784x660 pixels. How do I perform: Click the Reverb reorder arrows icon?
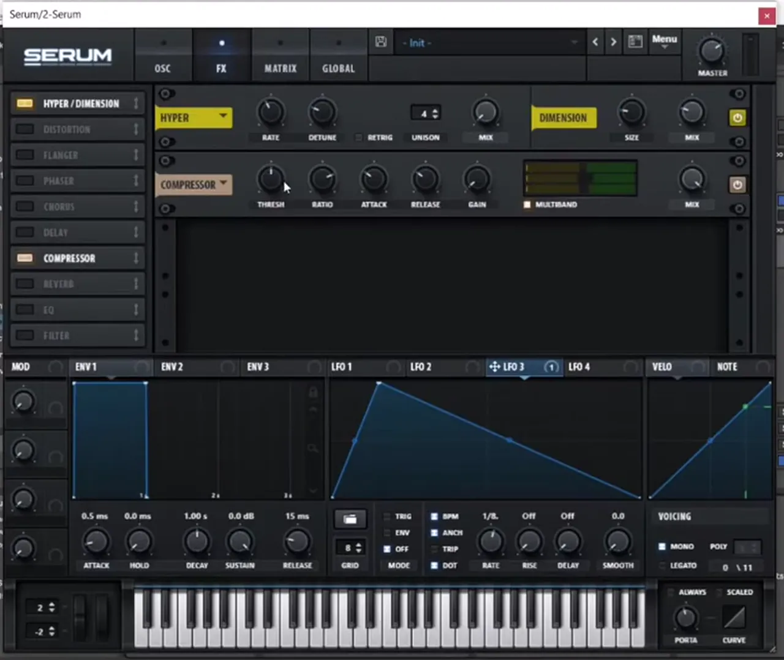tap(136, 283)
